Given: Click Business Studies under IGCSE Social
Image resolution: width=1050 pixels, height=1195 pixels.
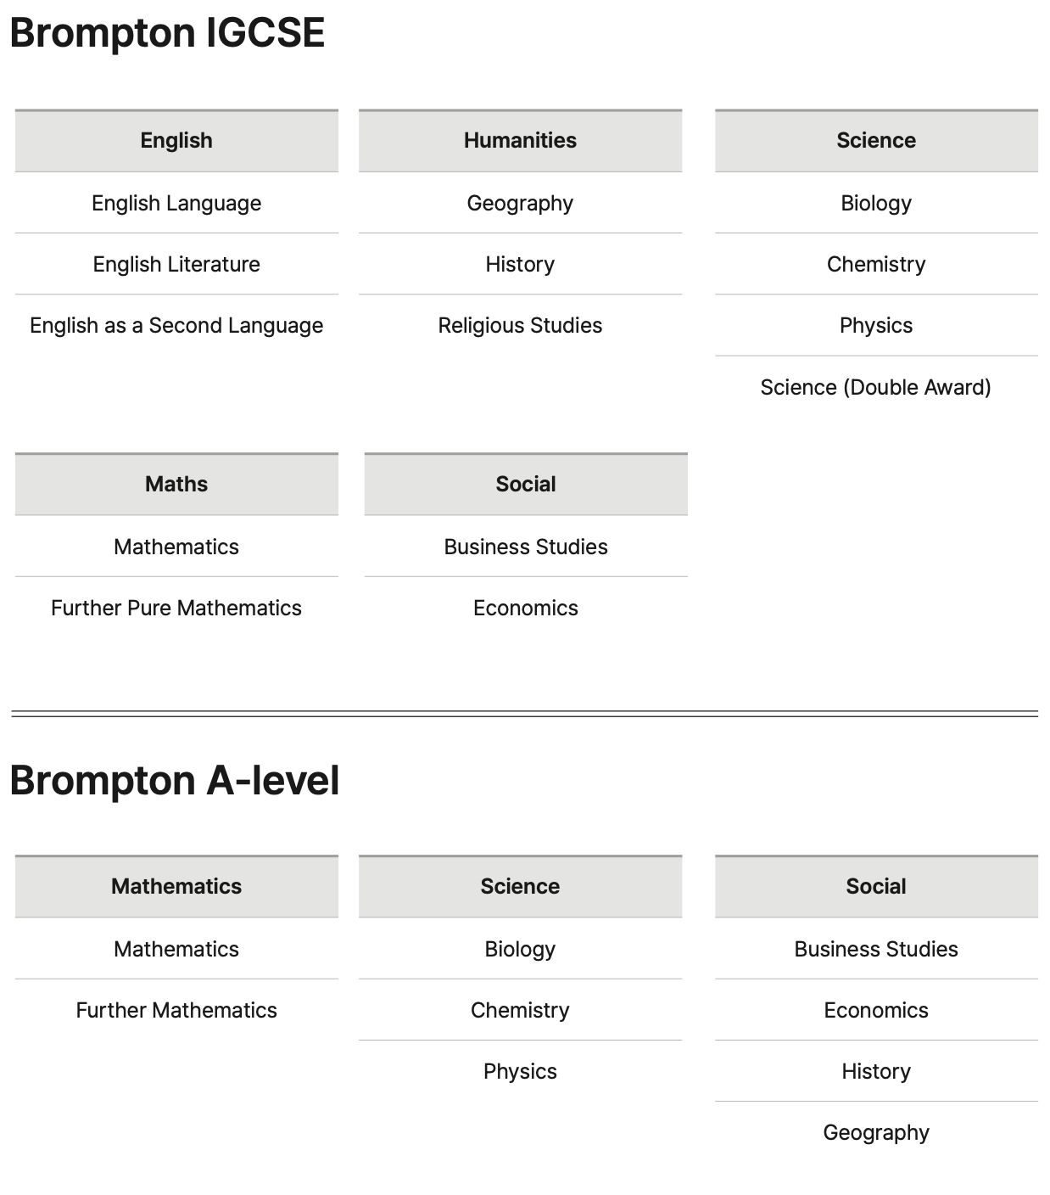Looking at the screenshot, I should [526, 547].
